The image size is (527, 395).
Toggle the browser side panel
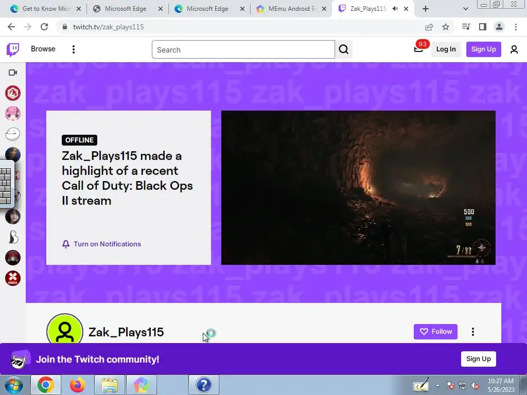point(483,27)
